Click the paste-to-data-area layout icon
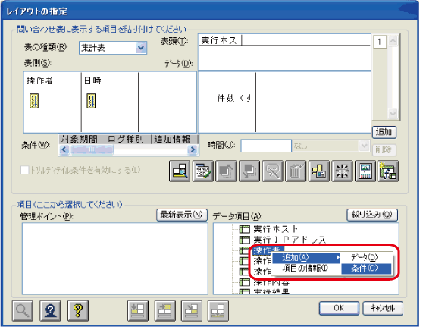Image resolution: width=423 pixels, height=330 pixels. coord(192,310)
